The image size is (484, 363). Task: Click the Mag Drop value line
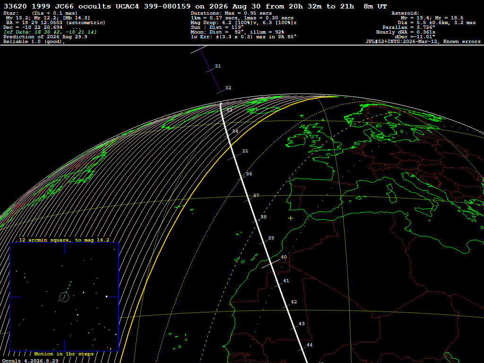[x=244, y=23]
